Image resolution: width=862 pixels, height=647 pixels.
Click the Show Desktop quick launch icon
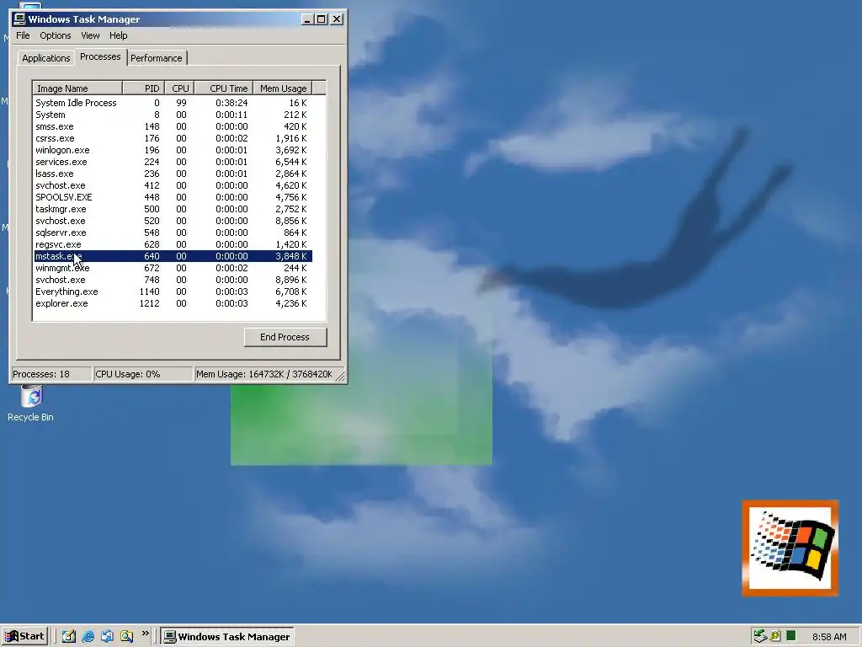pos(69,637)
